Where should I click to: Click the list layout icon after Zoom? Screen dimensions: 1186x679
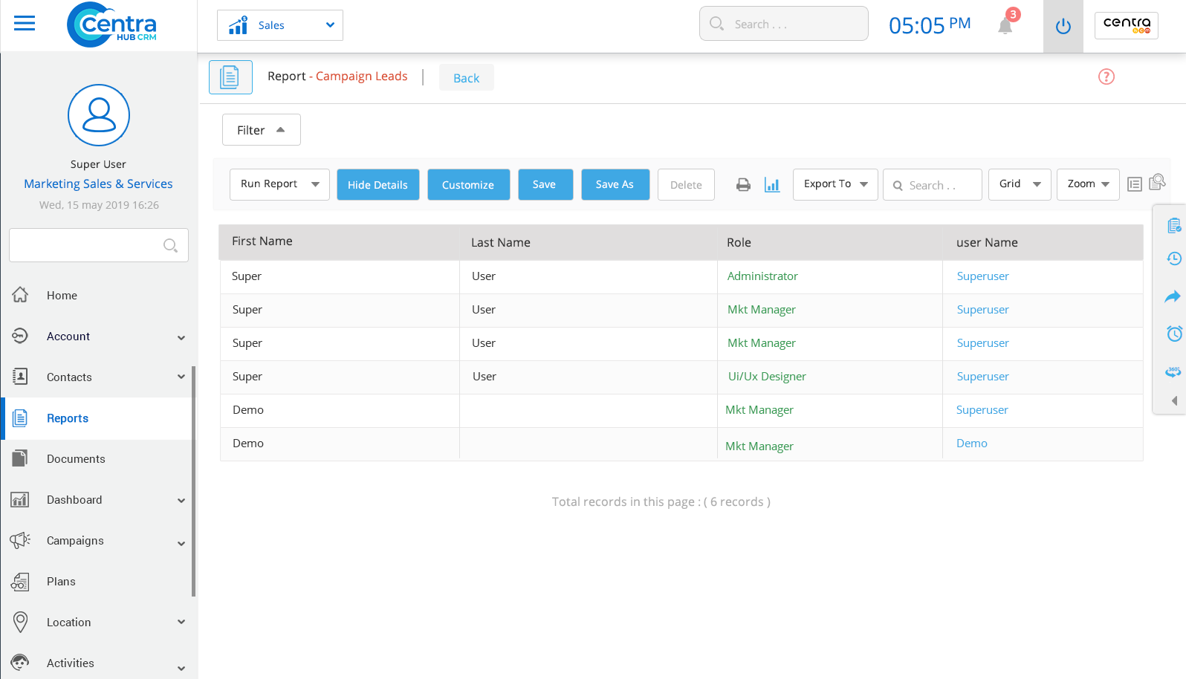[1135, 184]
